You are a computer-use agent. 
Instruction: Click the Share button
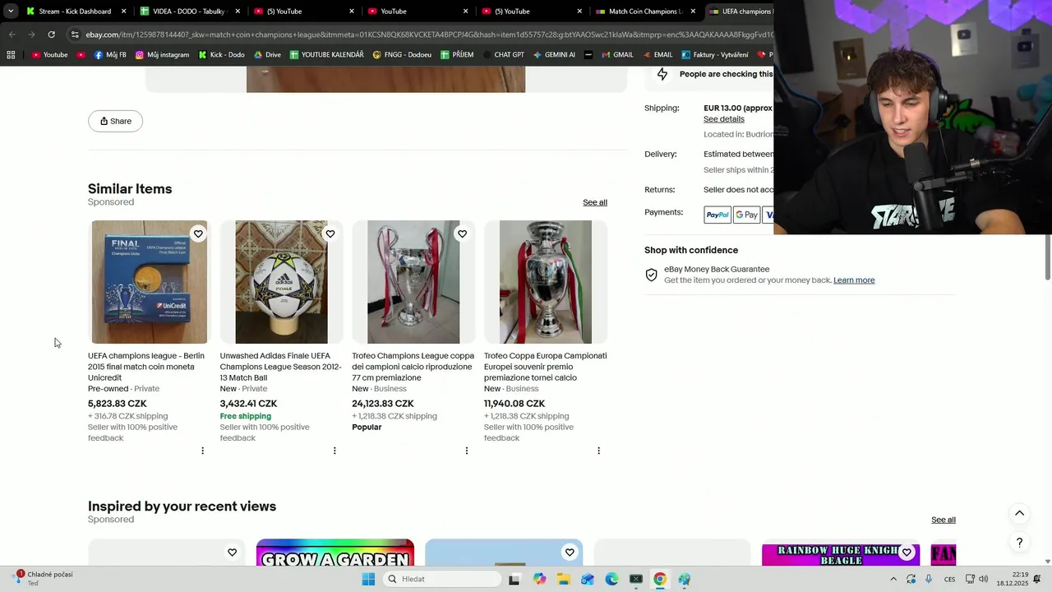click(115, 121)
